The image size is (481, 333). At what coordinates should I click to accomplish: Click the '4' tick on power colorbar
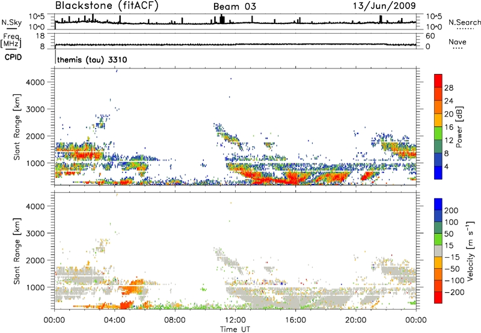(446, 166)
